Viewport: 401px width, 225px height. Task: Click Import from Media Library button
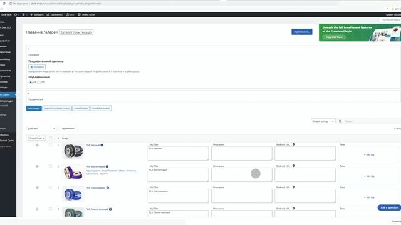(x=57, y=108)
